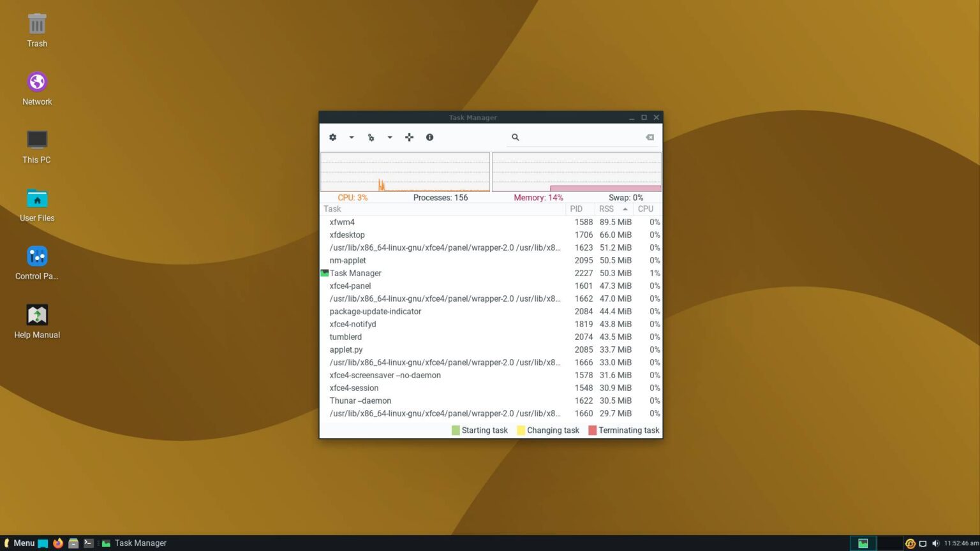980x551 pixels.
Task: Click the RSS column sort arrow
Action: pos(624,209)
